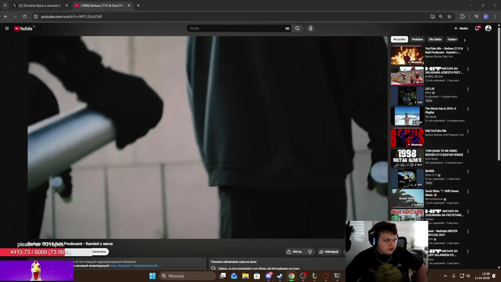
Task: Open the 1998 GUITAR REMIX thumbnail
Action: coord(407,158)
